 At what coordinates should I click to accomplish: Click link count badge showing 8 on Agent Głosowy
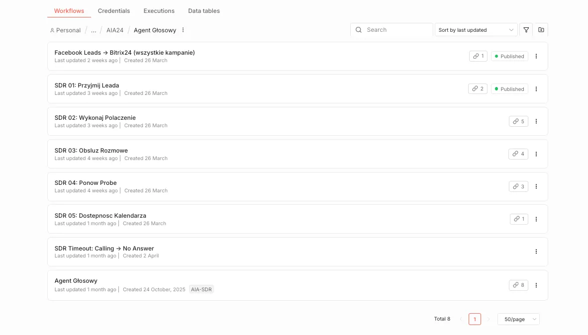pyautogui.click(x=519, y=285)
